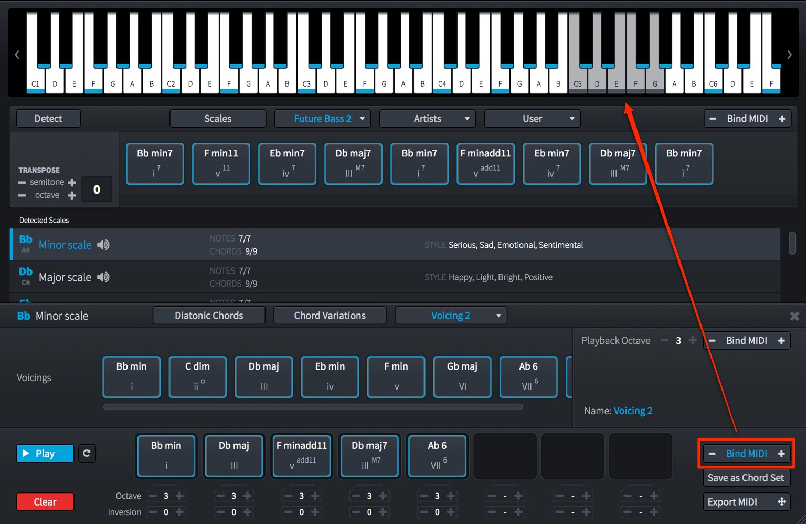Choose the Gb maj voicing chord
This screenshot has width=807, height=524.
coord(462,377)
